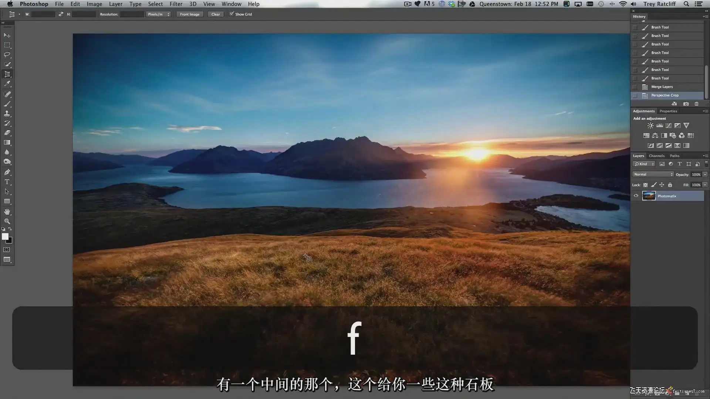Select the Merge Layers history state
The width and height of the screenshot is (710, 399).
pyautogui.click(x=667, y=87)
